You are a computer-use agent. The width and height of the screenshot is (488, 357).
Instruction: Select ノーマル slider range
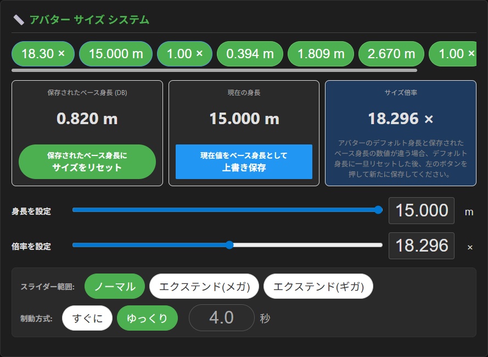[115, 286]
